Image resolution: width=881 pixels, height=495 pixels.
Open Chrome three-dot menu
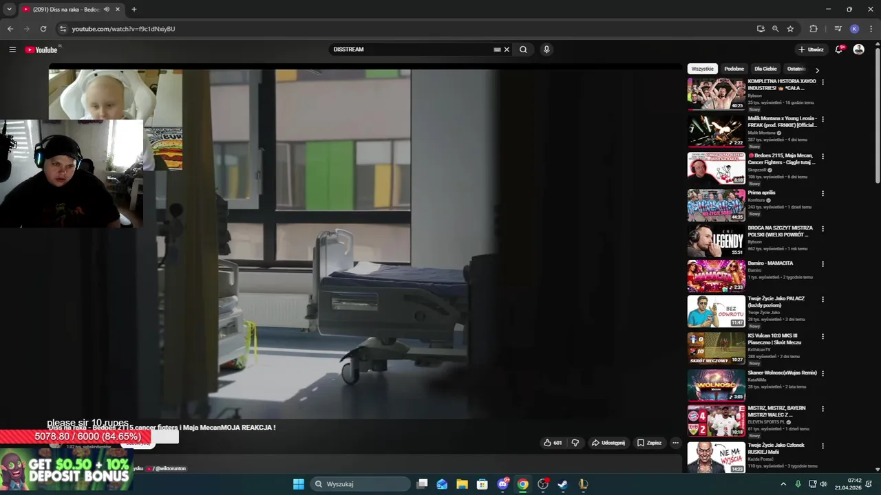pyautogui.click(x=871, y=29)
